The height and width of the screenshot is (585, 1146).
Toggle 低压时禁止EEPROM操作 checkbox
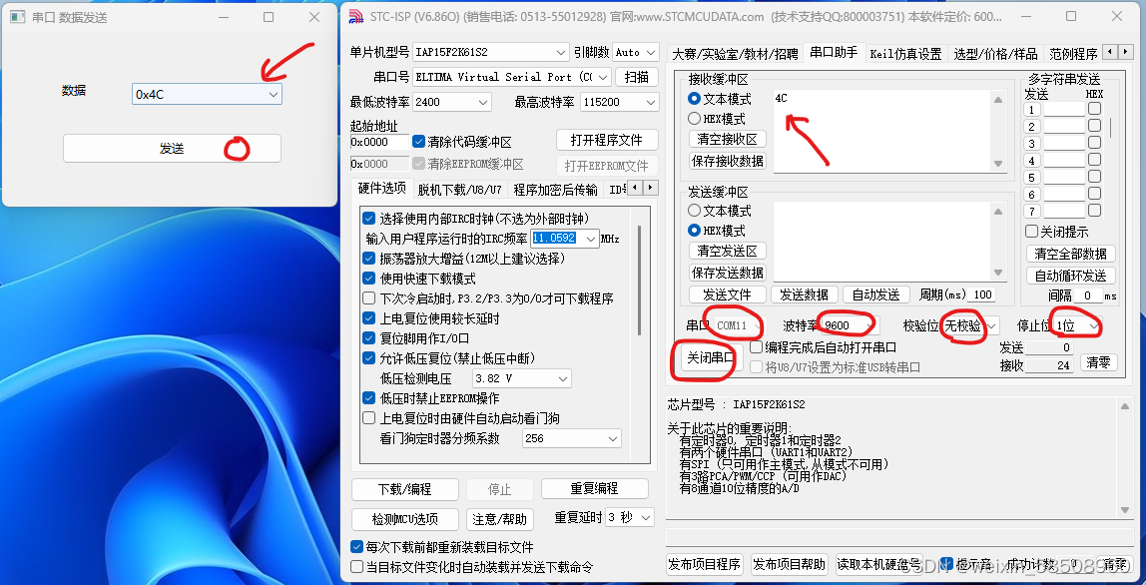[369, 398]
